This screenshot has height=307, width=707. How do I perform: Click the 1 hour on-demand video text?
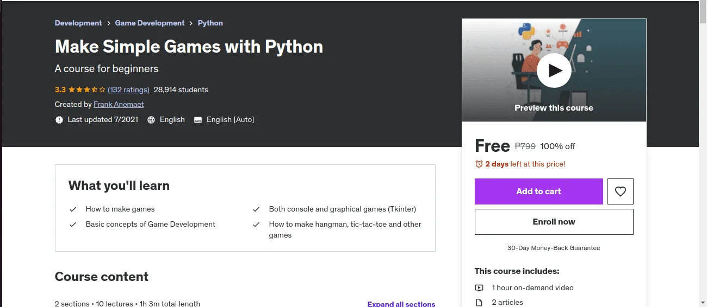coord(532,288)
